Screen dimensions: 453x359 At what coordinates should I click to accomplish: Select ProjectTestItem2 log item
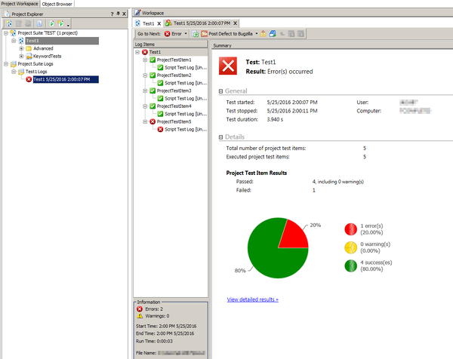click(x=174, y=75)
